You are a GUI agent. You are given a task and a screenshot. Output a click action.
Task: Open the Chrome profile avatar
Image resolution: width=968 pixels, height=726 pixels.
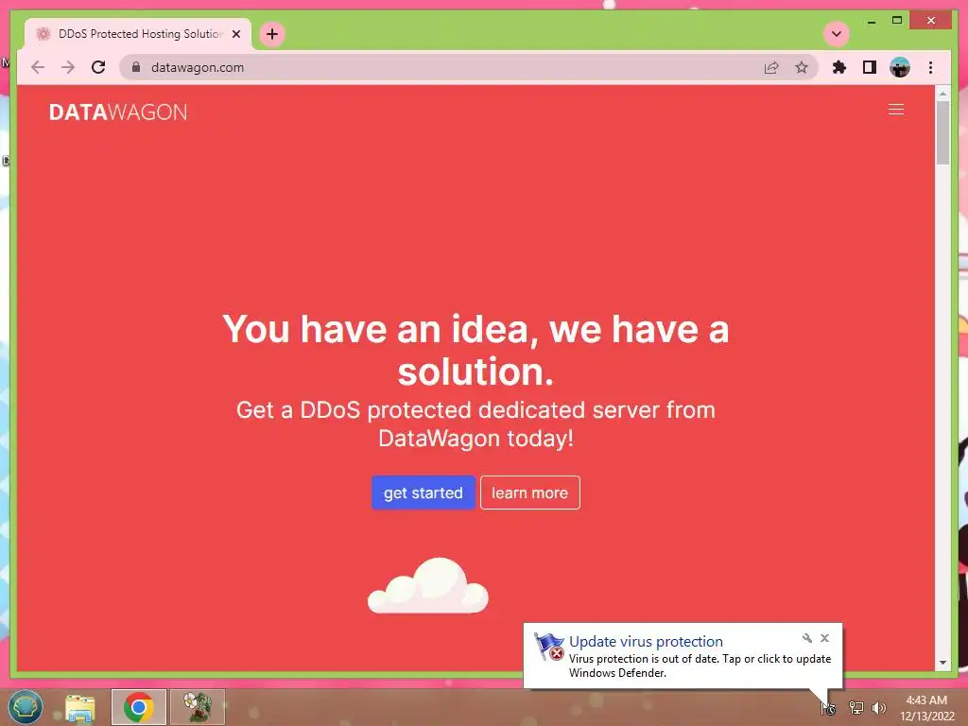coord(900,67)
